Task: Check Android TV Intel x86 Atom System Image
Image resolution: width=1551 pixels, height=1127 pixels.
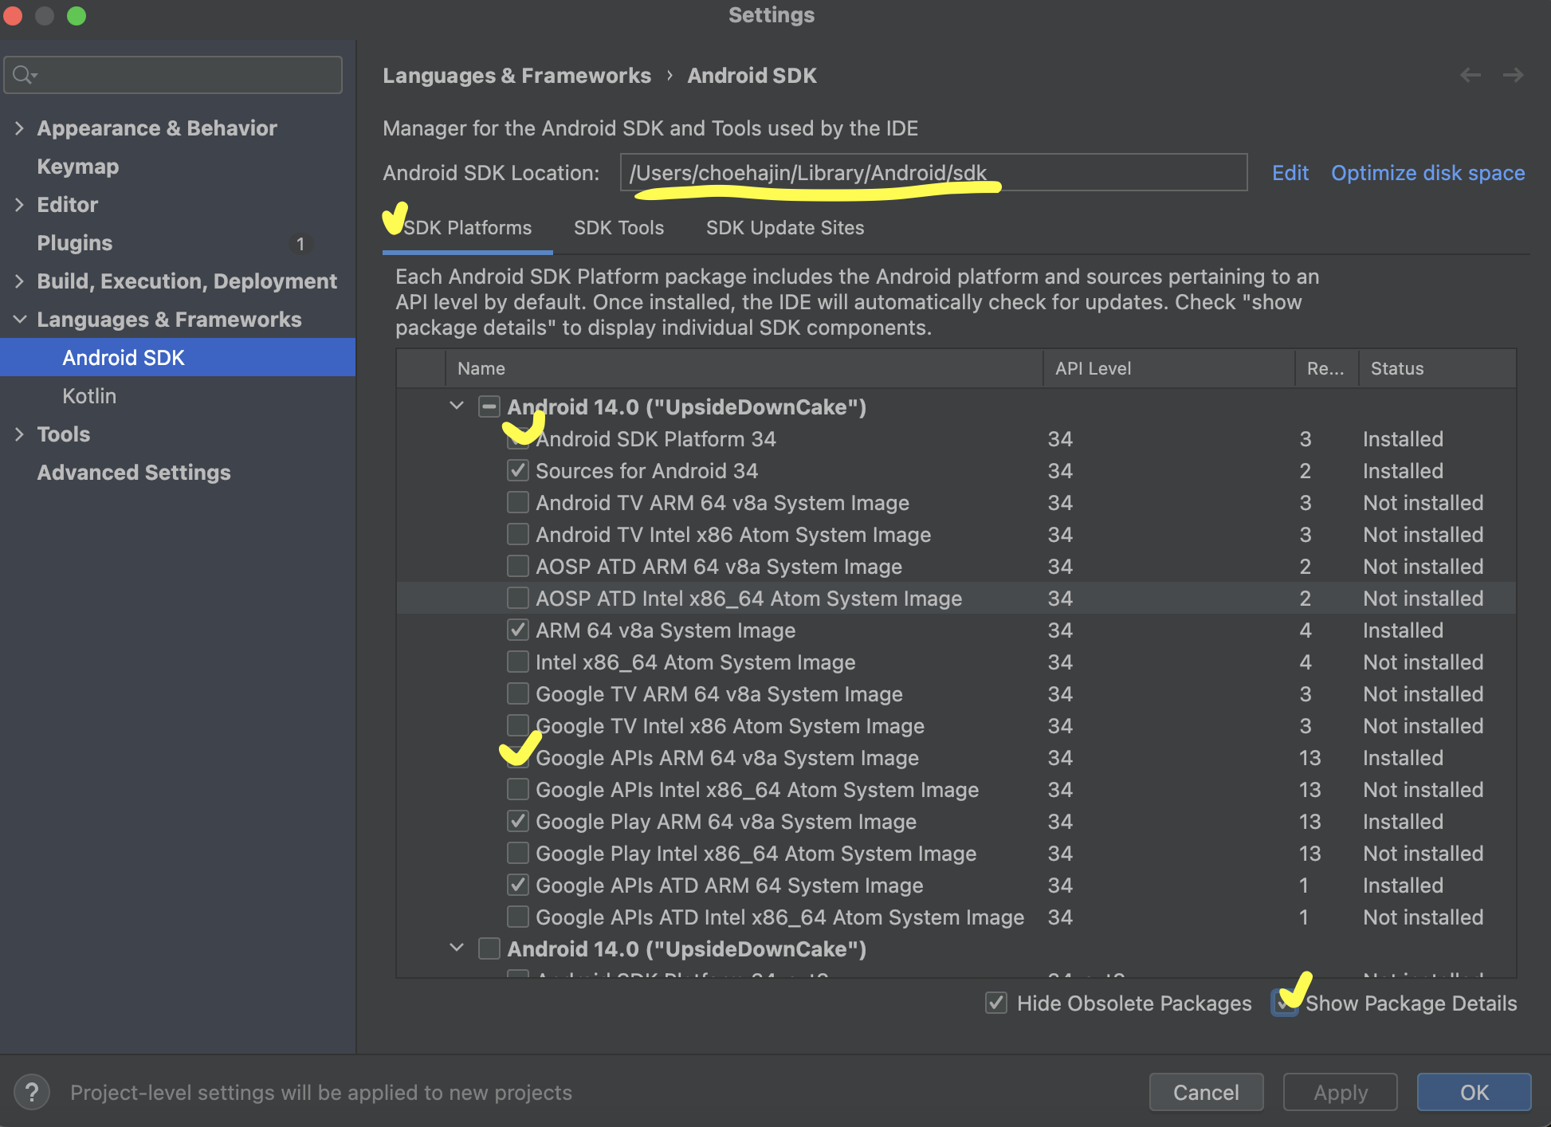Action: [x=518, y=535]
